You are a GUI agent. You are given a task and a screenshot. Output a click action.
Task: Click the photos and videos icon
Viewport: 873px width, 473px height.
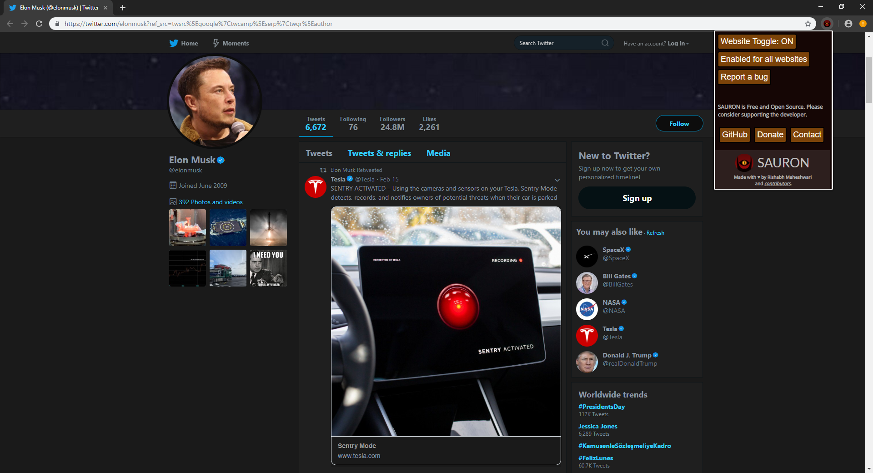pyautogui.click(x=173, y=201)
